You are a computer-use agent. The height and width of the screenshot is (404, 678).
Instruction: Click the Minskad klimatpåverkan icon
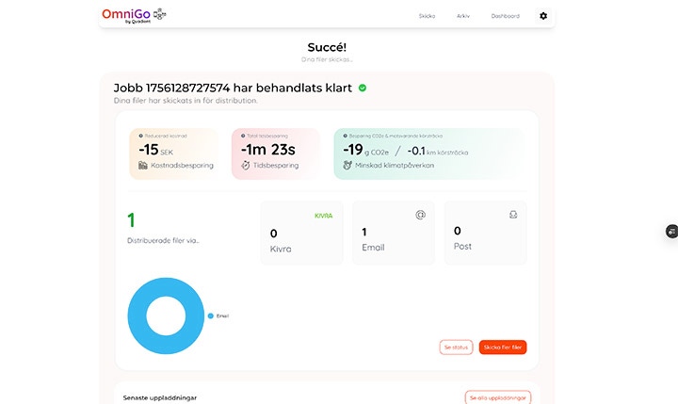click(x=347, y=166)
